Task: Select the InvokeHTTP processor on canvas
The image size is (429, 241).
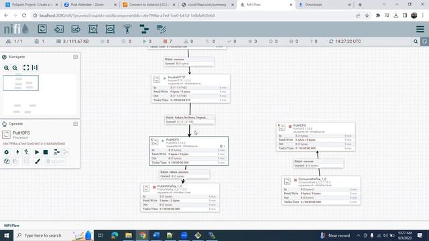Action: coord(190,88)
